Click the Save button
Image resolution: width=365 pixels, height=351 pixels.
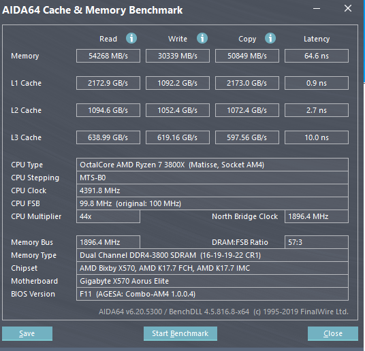pos(27,333)
